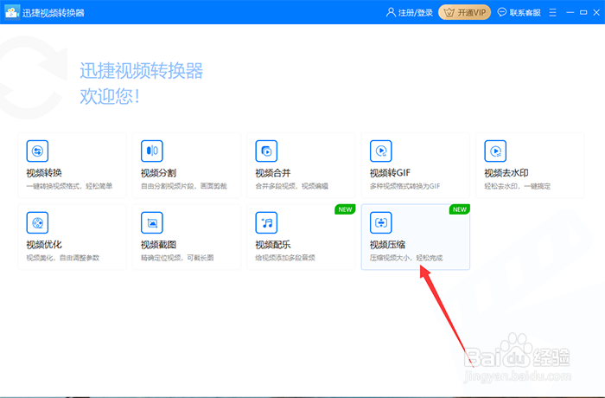
Task: Select the 视频合并 title text
Action: click(273, 173)
